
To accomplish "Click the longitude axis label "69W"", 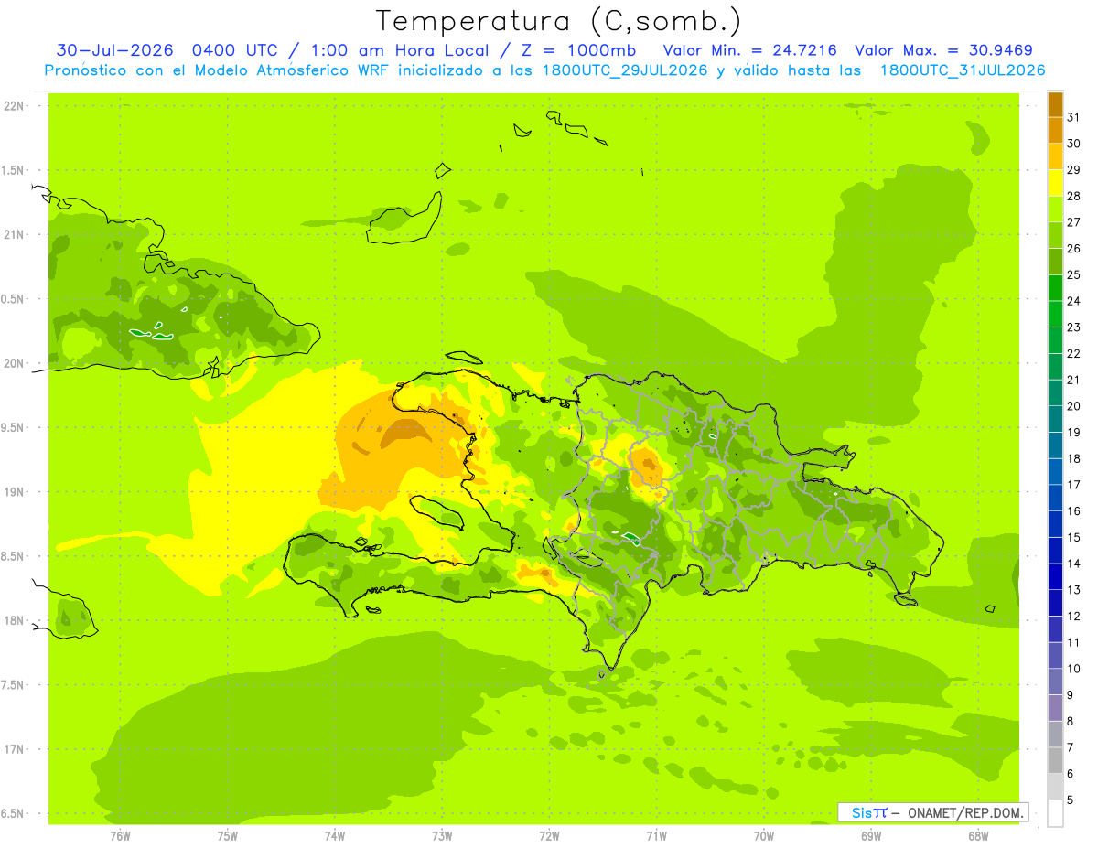I will point(871,836).
